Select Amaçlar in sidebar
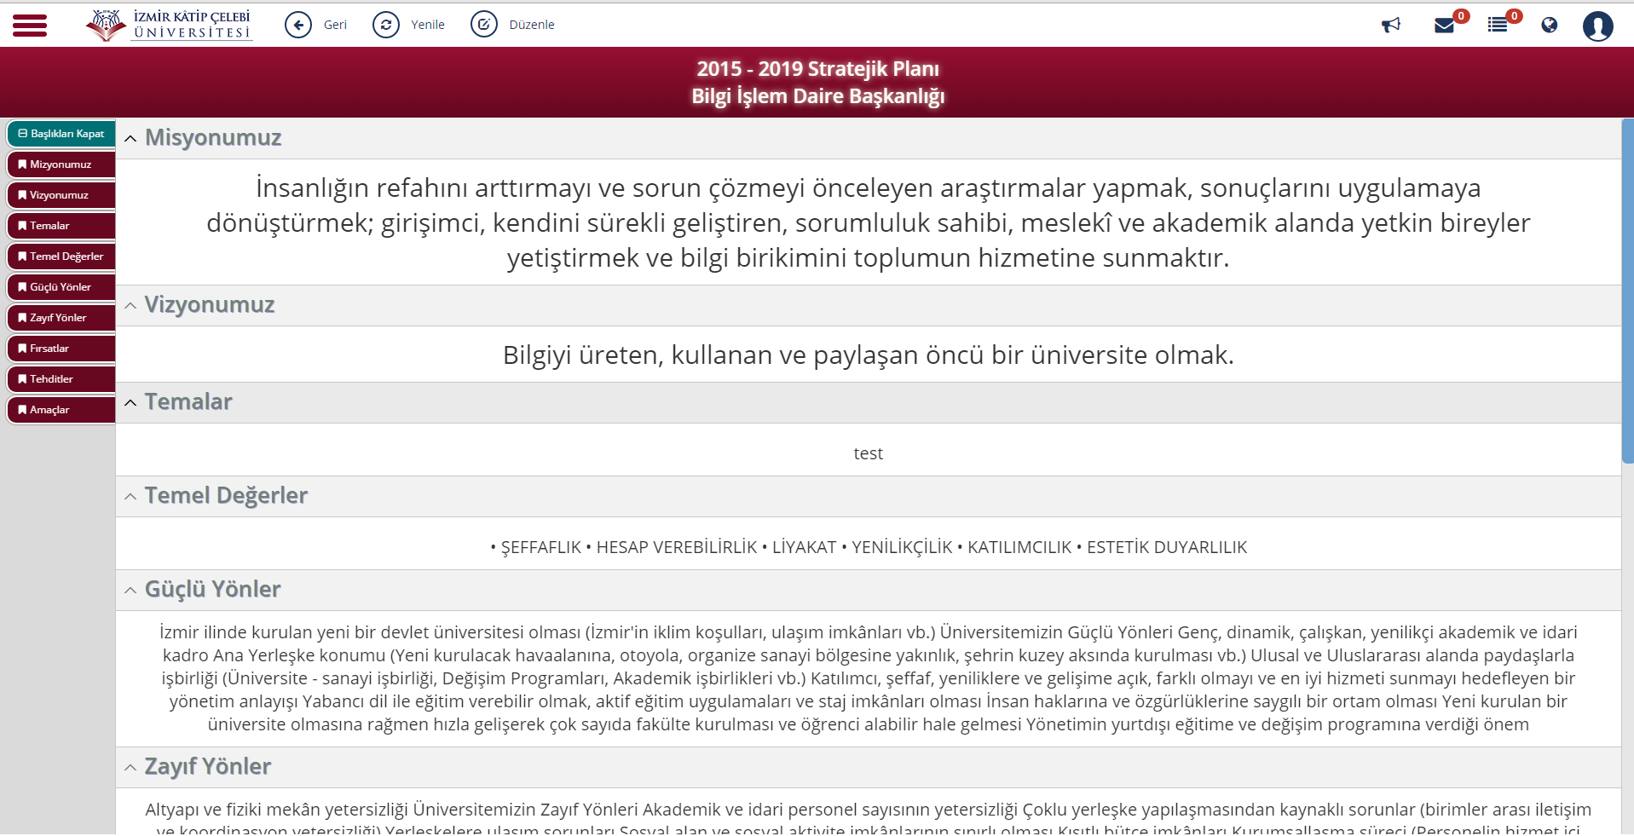This screenshot has width=1634, height=836. (61, 410)
